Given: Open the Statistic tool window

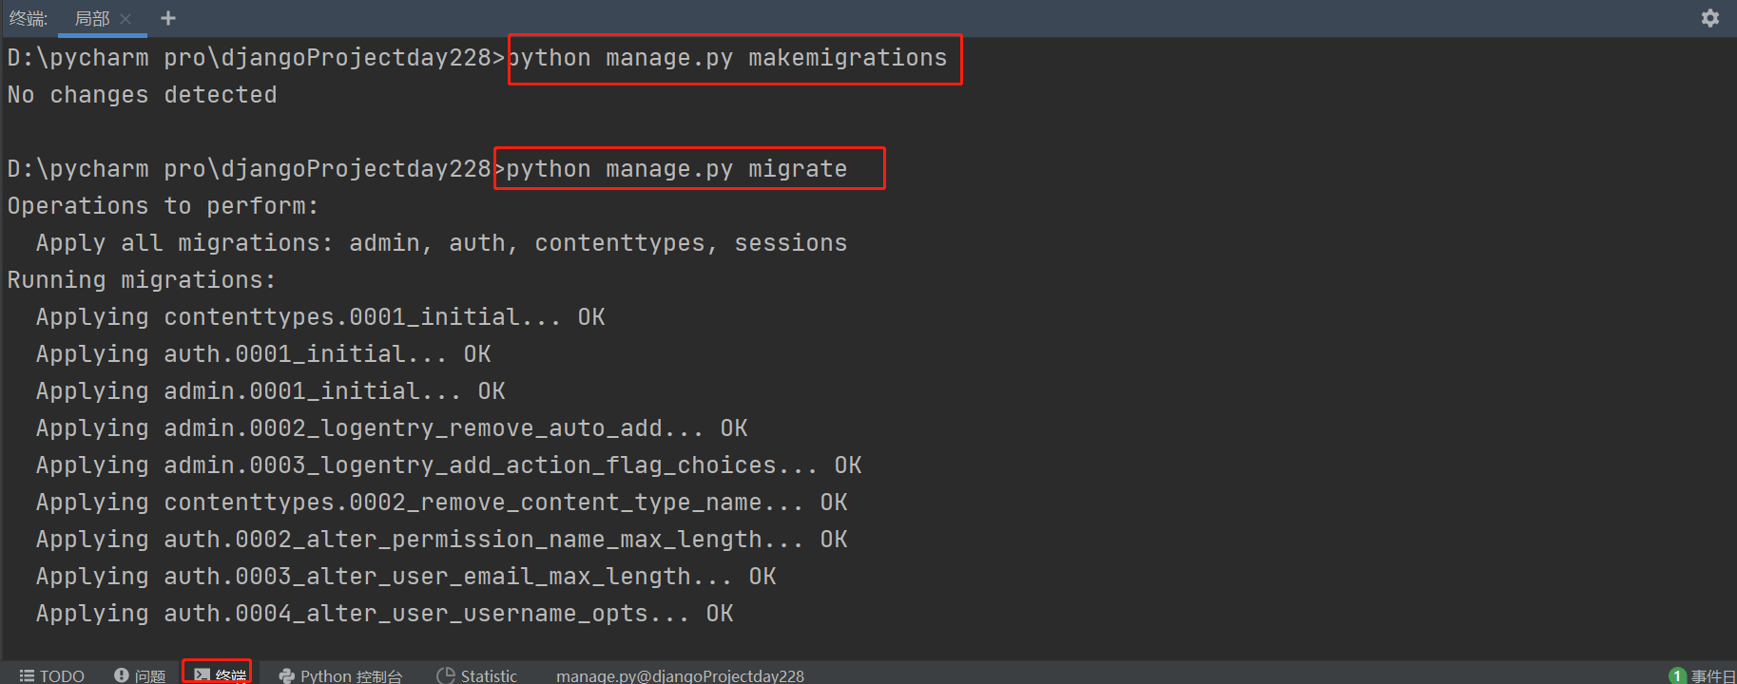Looking at the screenshot, I should (477, 675).
